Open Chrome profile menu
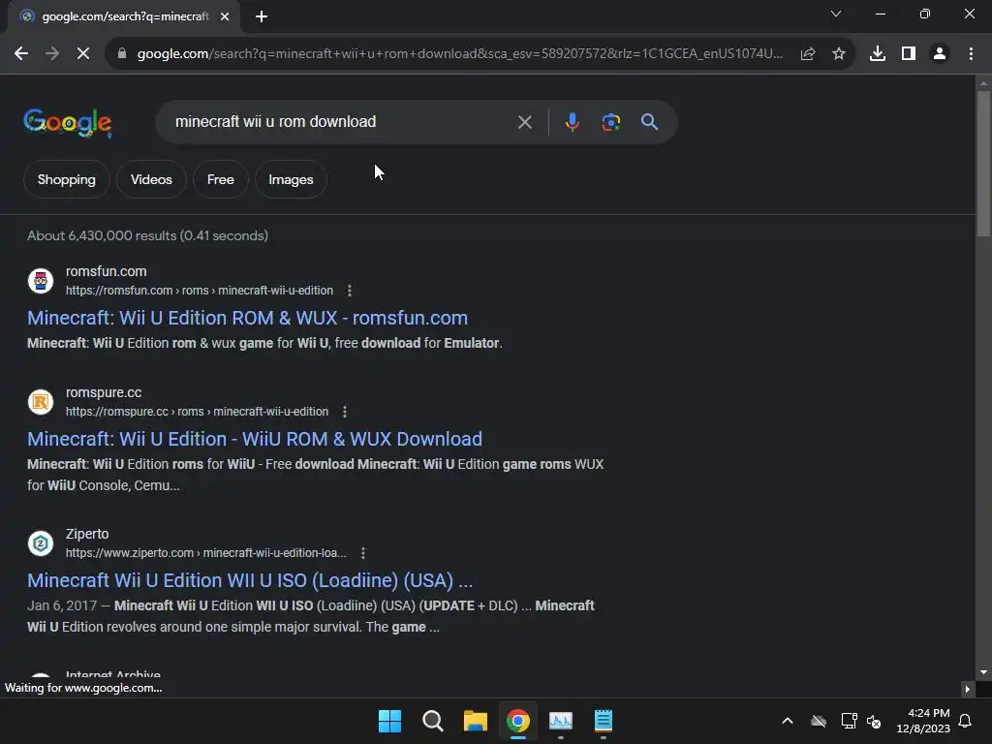Image resolution: width=992 pixels, height=744 pixels. pyautogui.click(x=940, y=54)
